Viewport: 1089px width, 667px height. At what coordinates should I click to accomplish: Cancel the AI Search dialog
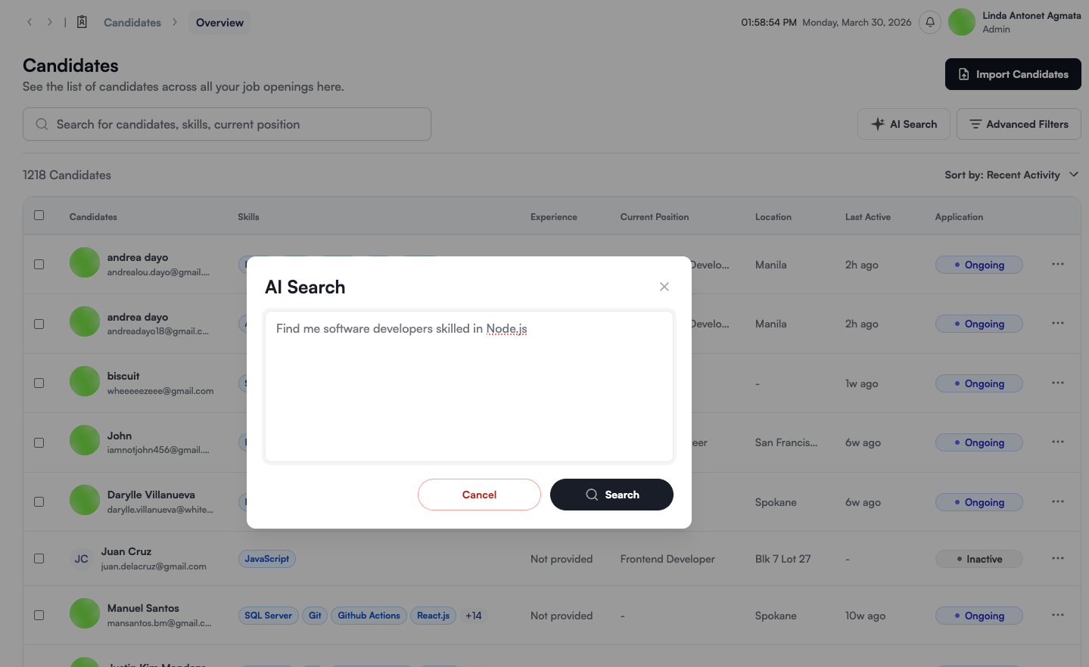point(479,495)
